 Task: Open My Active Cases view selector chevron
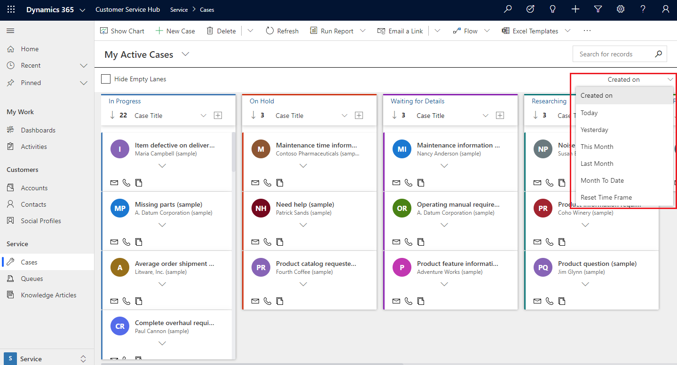point(185,54)
